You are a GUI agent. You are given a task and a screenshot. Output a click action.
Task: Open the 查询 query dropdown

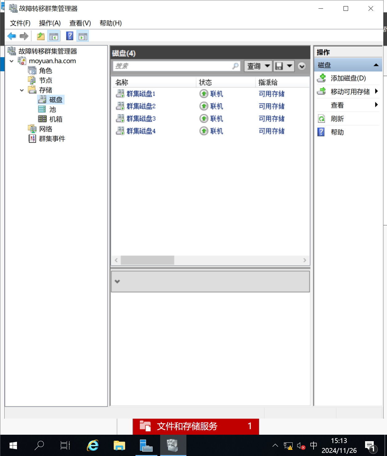(x=258, y=66)
